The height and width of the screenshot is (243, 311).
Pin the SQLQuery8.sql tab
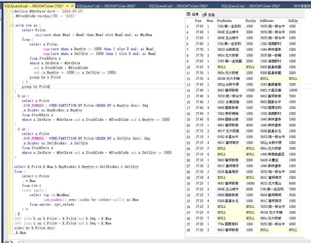67,6
